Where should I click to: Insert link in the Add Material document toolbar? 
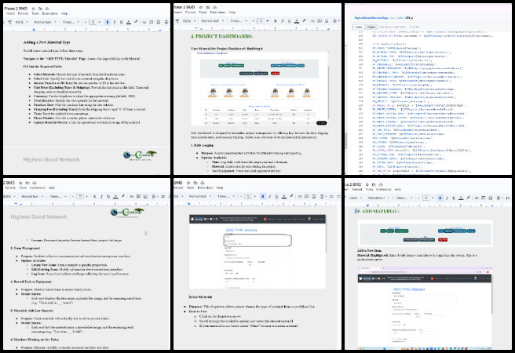(477, 198)
